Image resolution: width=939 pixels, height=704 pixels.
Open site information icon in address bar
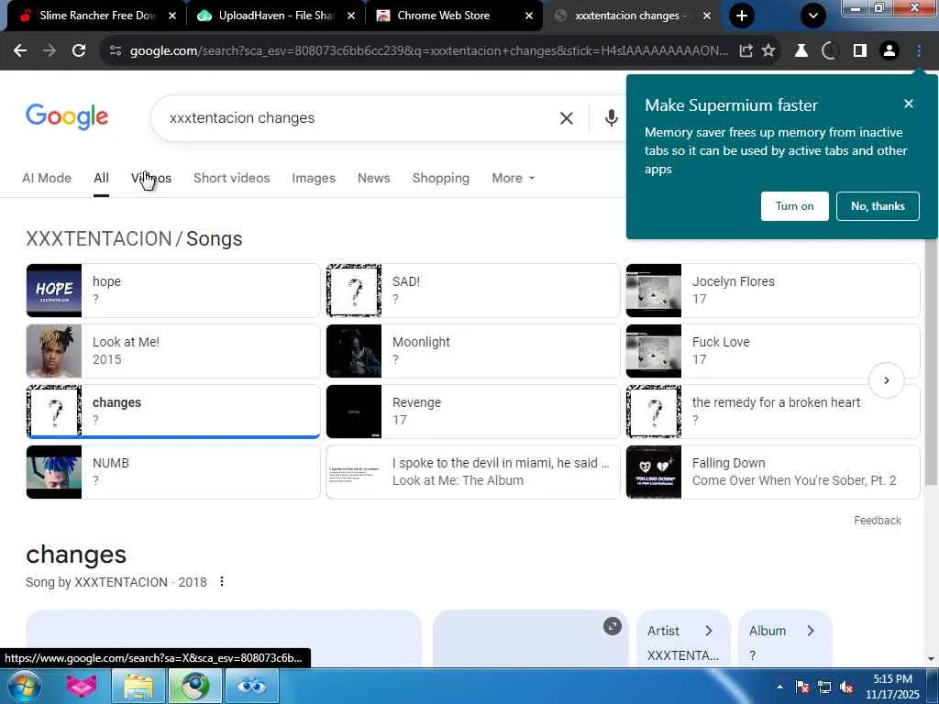coord(116,51)
